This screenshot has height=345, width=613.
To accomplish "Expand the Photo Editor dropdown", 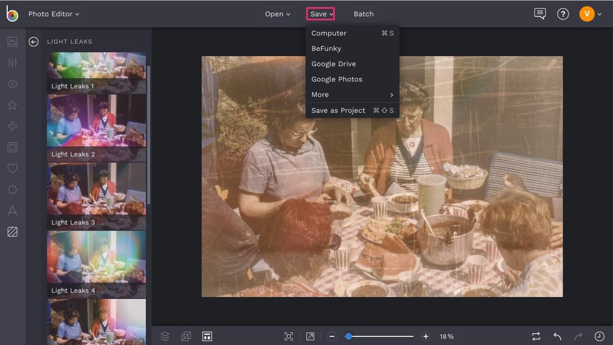I will click(x=53, y=14).
